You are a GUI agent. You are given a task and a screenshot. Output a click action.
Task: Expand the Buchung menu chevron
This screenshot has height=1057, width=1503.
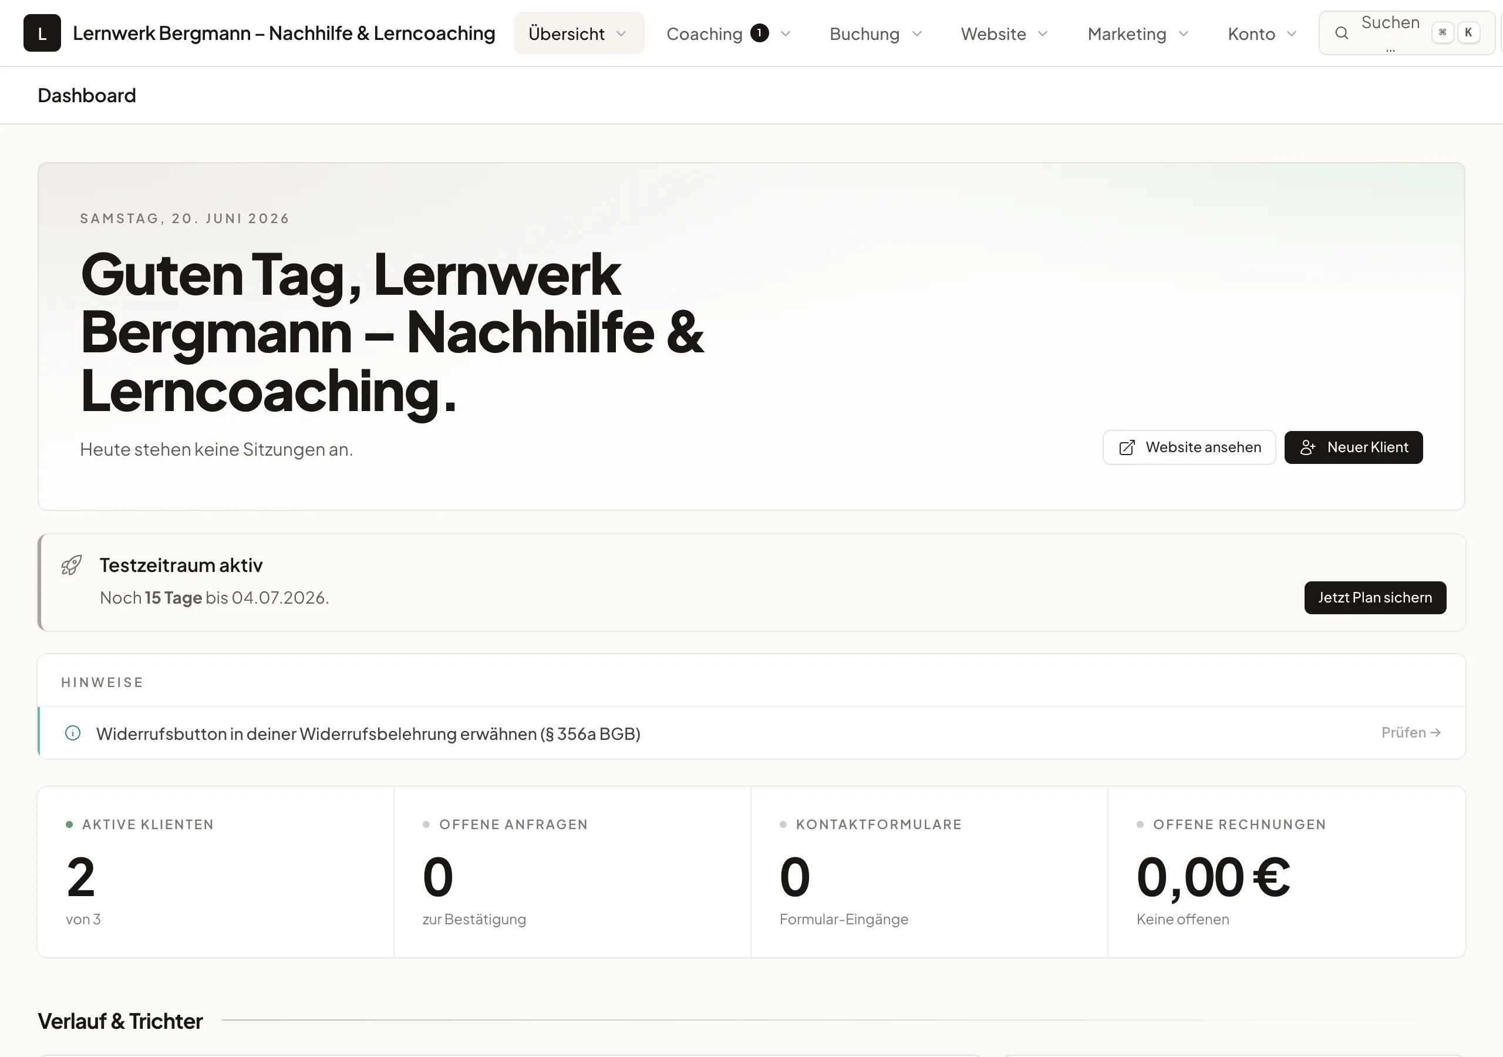917,33
